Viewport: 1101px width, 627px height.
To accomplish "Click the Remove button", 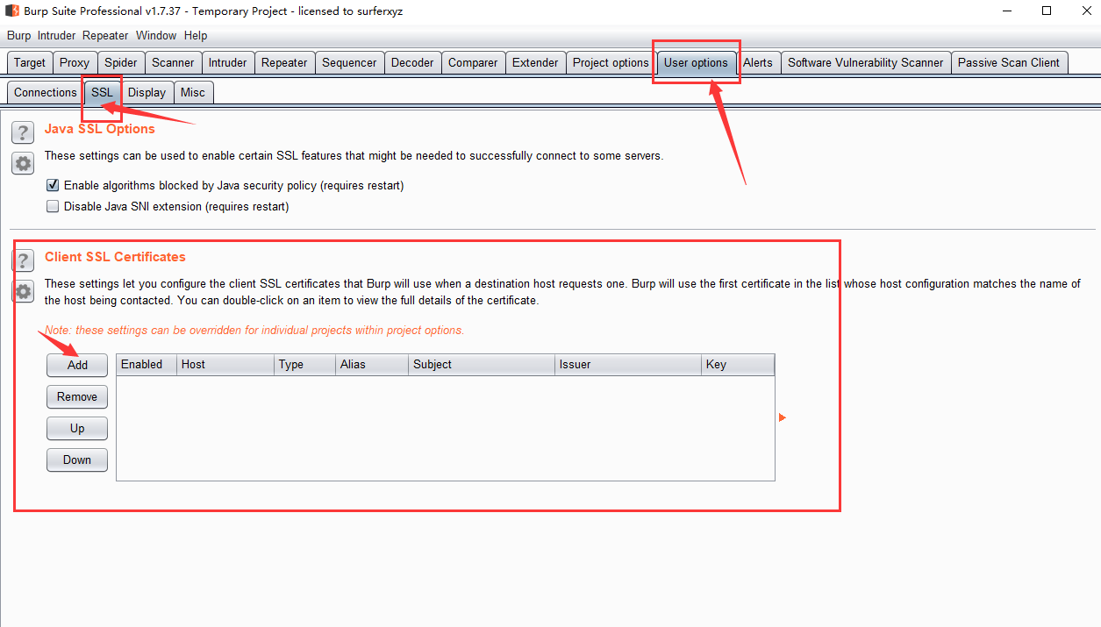I will [77, 396].
